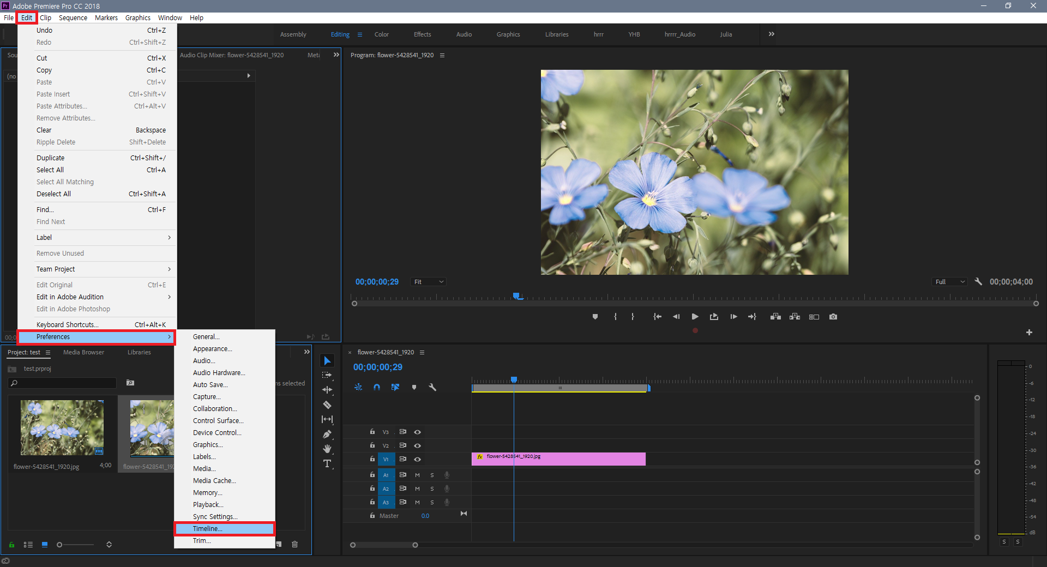
Task: Select the Ripple Edit tool
Action: (x=327, y=390)
